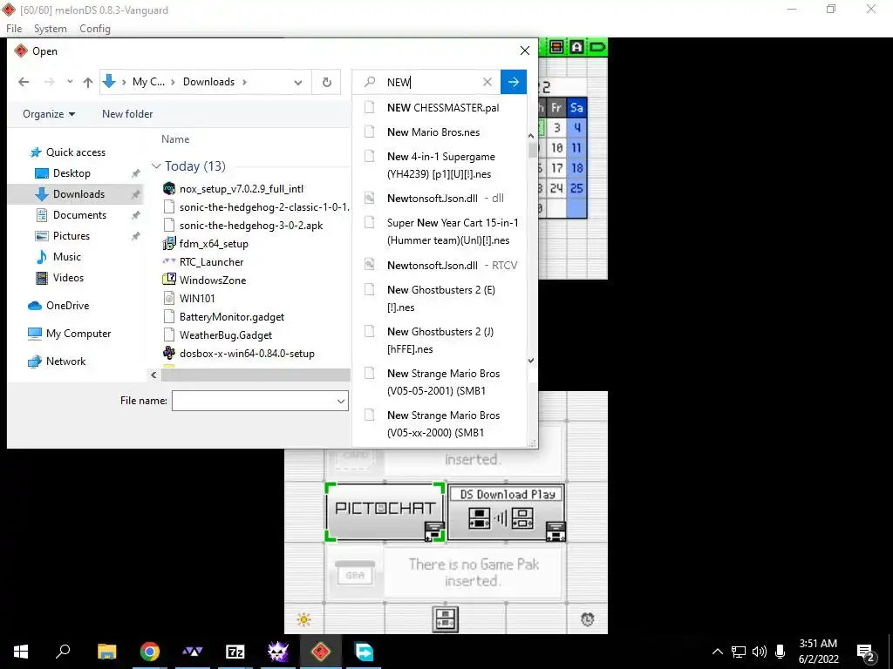This screenshot has width=893, height=669.
Task: Open the System menu
Action: click(50, 29)
